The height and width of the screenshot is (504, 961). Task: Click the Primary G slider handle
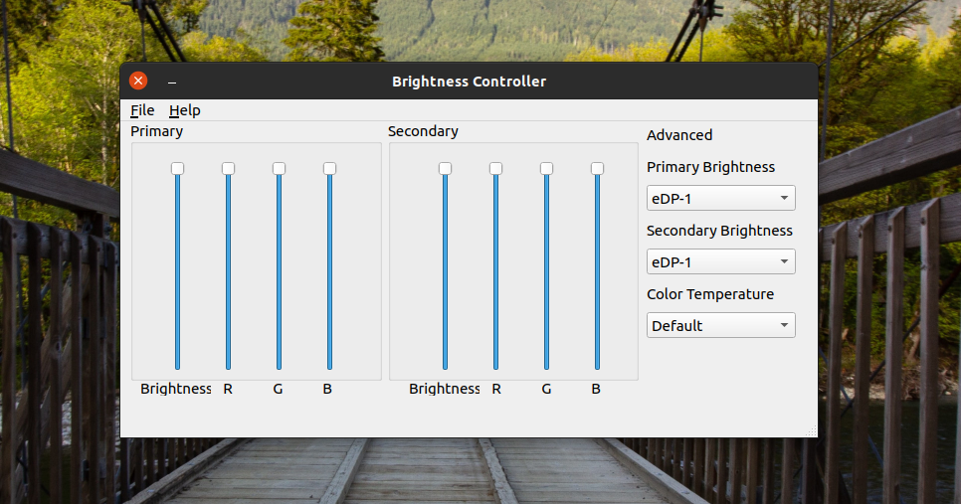(x=279, y=168)
